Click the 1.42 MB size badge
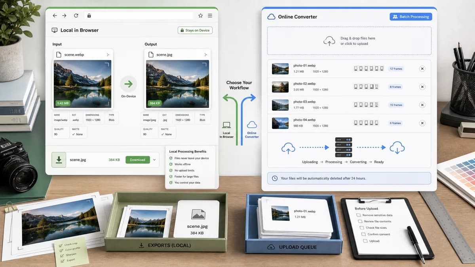Screen dimensions: 475x267 click(63, 103)
